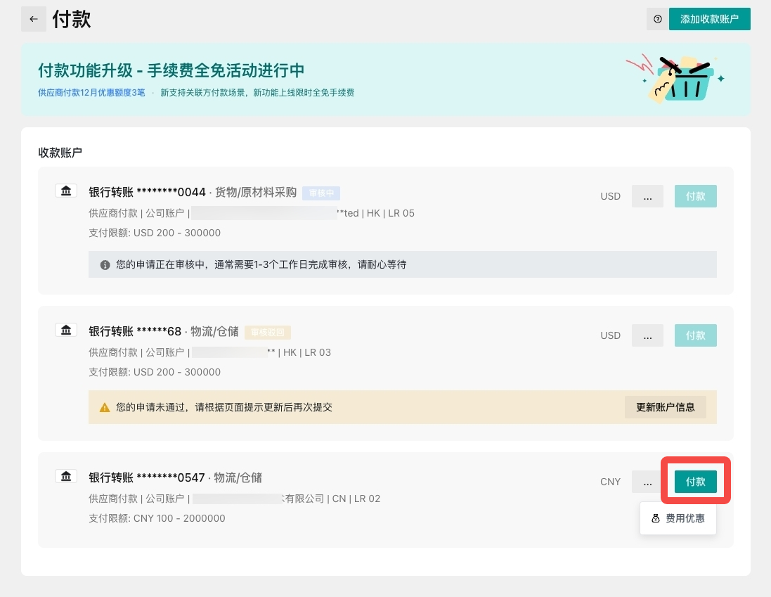Click bank icon of account ending 0547
This screenshot has height=597, width=771.
(65, 476)
